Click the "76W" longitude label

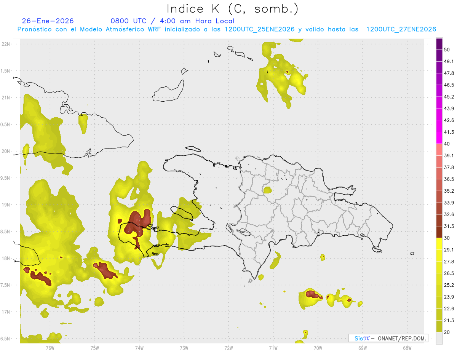(x=50, y=348)
